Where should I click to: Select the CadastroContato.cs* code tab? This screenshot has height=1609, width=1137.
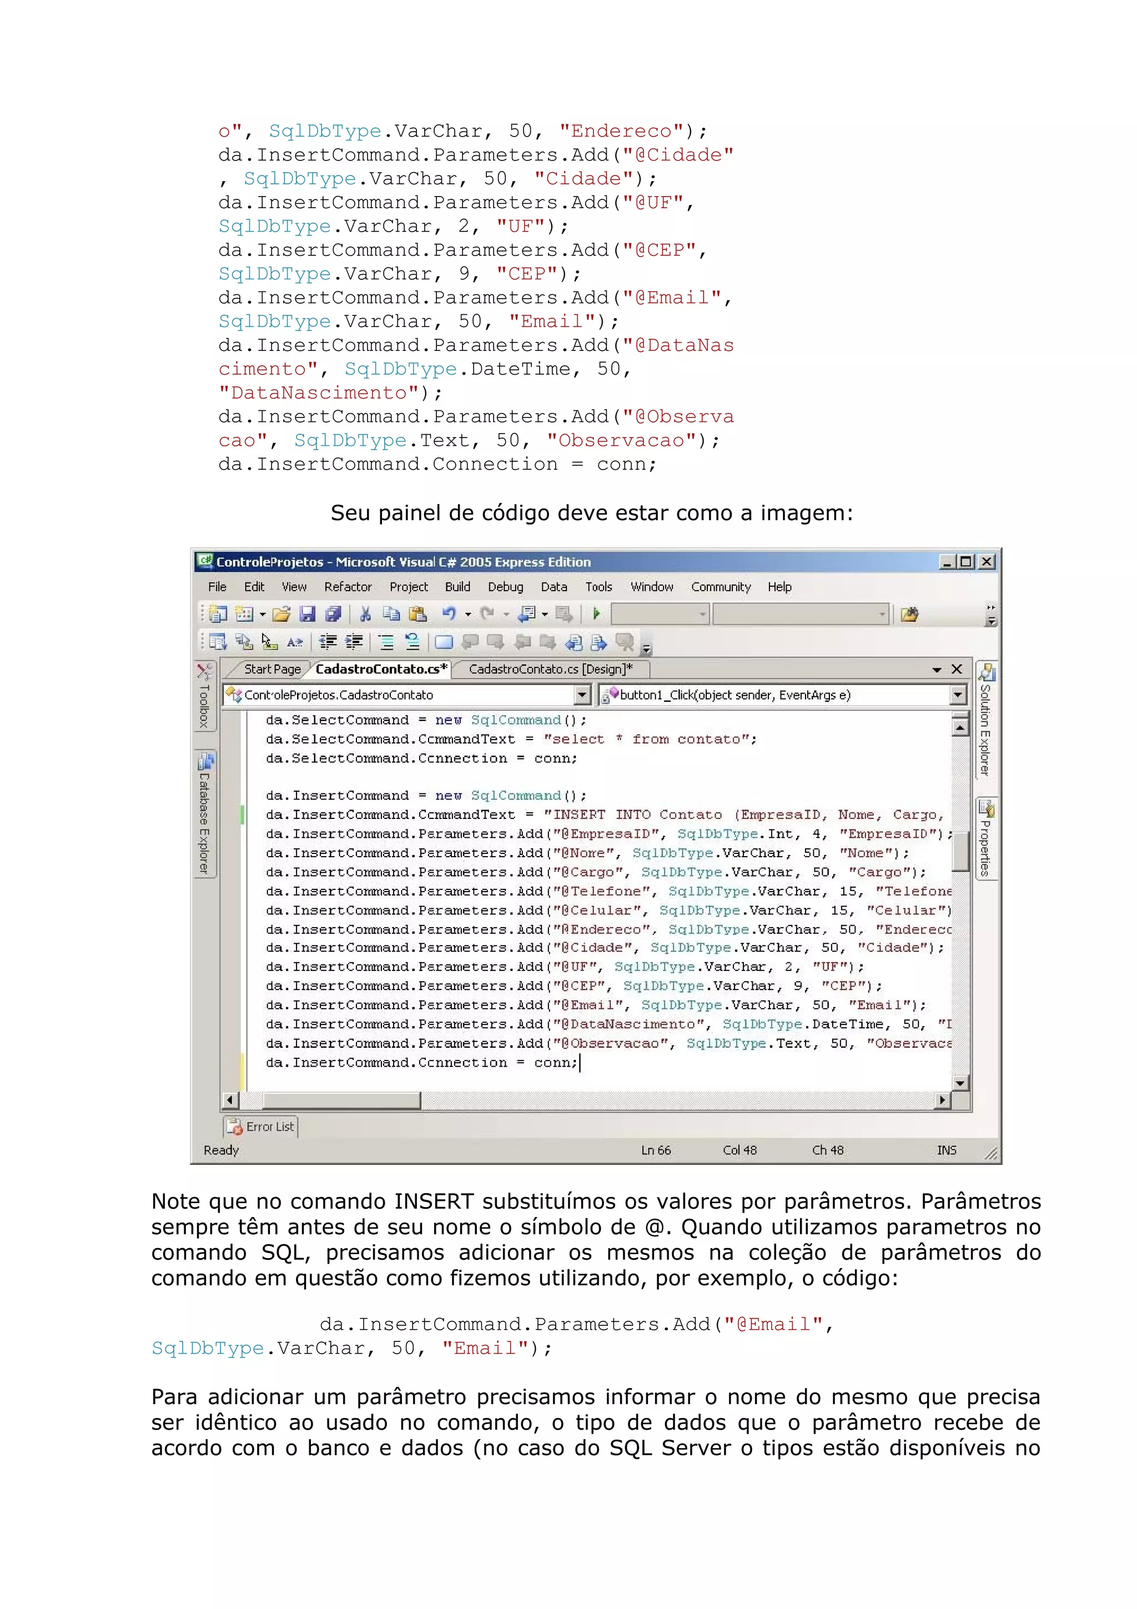pos(381,669)
